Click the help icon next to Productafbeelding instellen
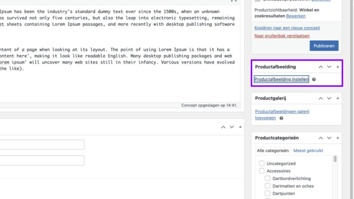 (314, 79)
